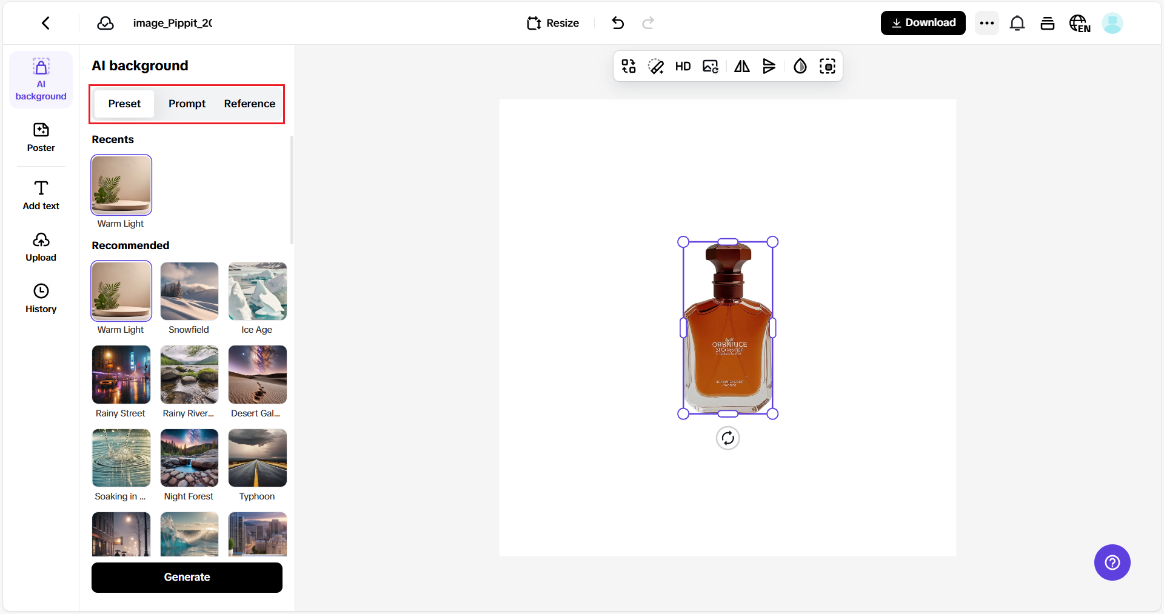Click the first icon in the floating image toolbar
The width and height of the screenshot is (1164, 614).
pyautogui.click(x=629, y=66)
